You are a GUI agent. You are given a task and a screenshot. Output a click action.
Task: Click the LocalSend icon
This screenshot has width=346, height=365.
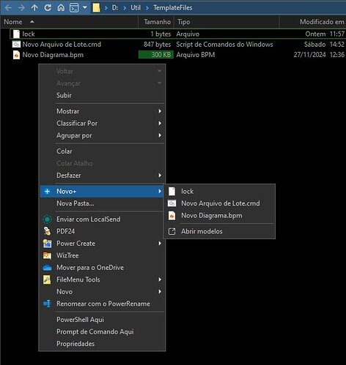[47, 219]
